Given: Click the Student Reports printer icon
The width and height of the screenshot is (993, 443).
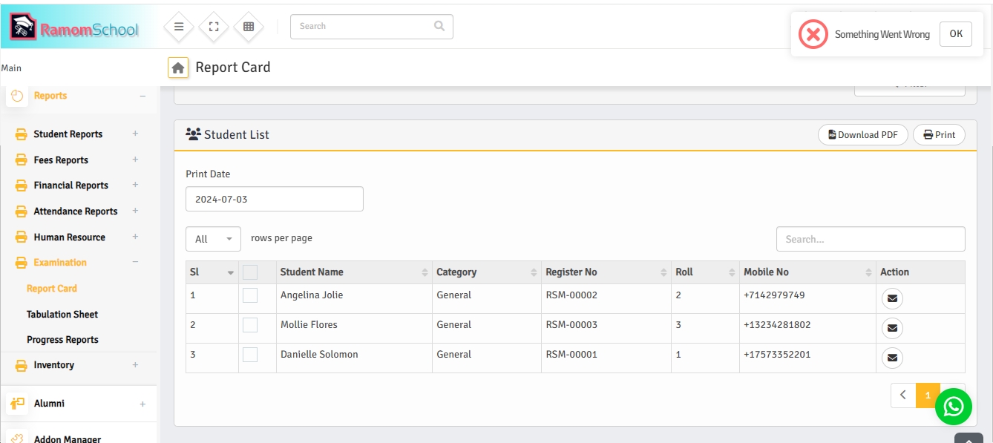Looking at the screenshot, I should [x=22, y=134].
